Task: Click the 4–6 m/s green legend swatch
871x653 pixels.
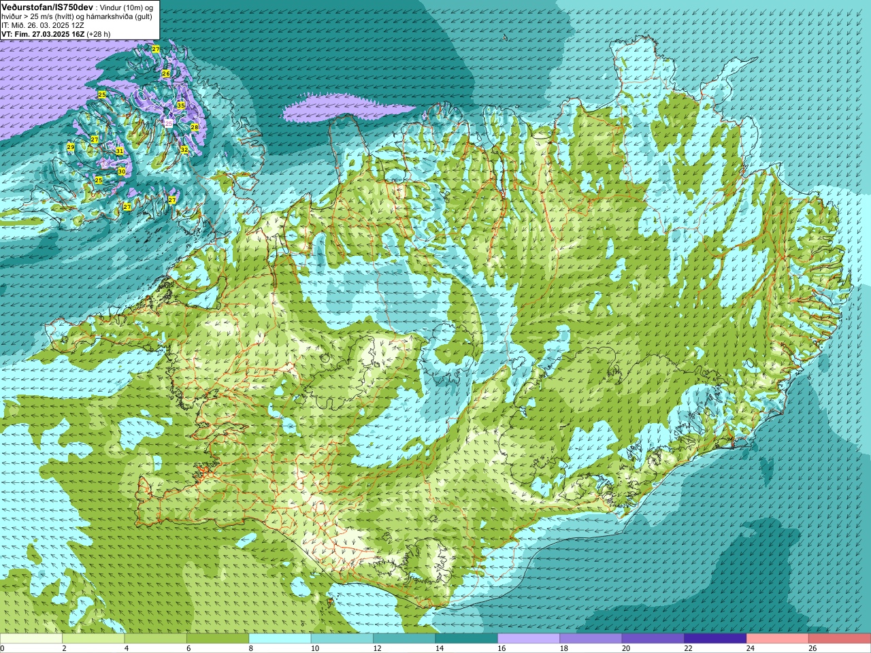Action: pyautogui.click(x=156, y=639)
